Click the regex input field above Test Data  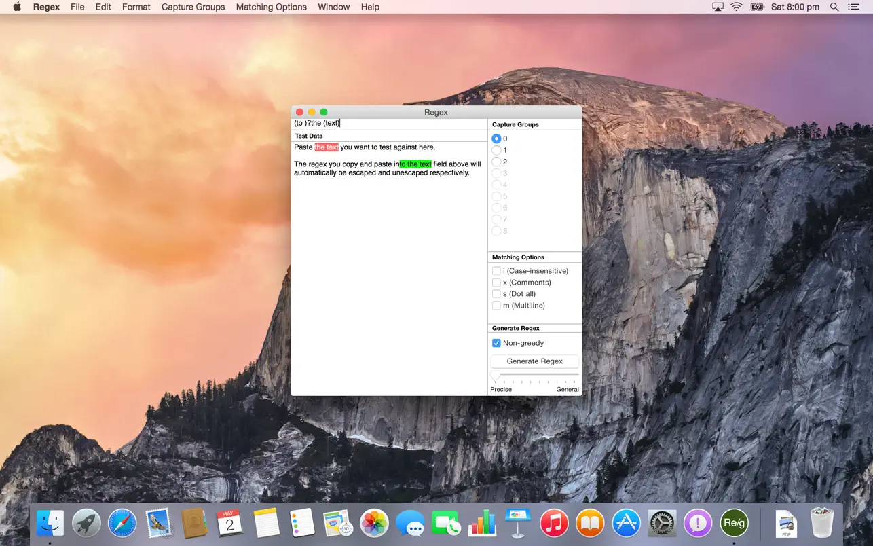[x=388, y=123]
